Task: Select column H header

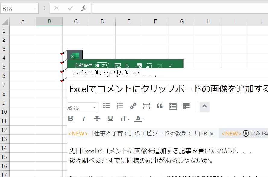Action: pyautogui.click(x=208, y=21)
